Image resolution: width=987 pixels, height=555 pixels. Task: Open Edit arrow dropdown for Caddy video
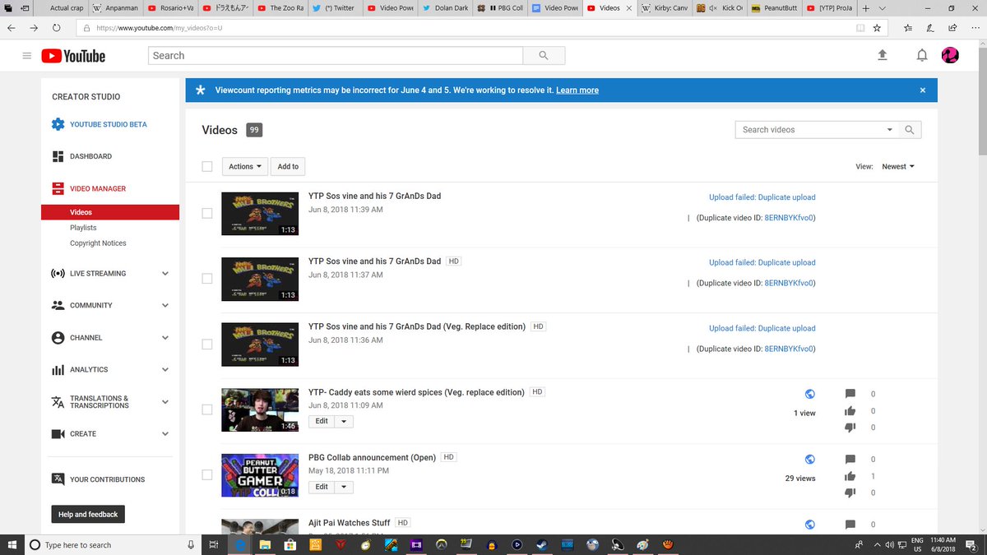[344, 421]
